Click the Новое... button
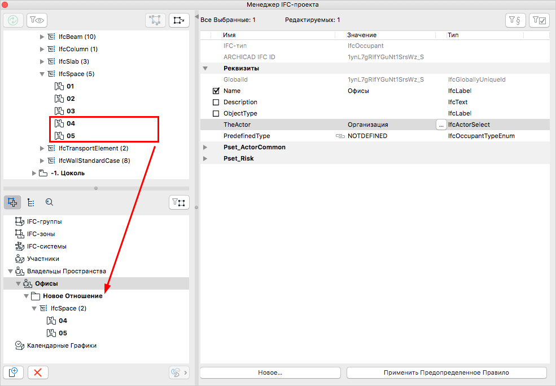 pyautogui.click(x=270, y=372)
